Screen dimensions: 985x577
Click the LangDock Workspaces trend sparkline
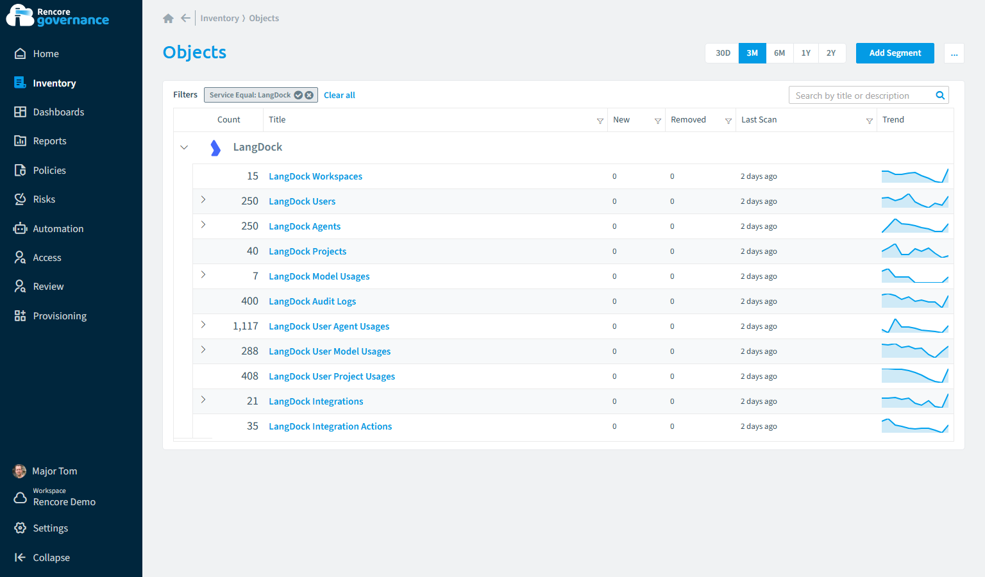click(915, 176)
